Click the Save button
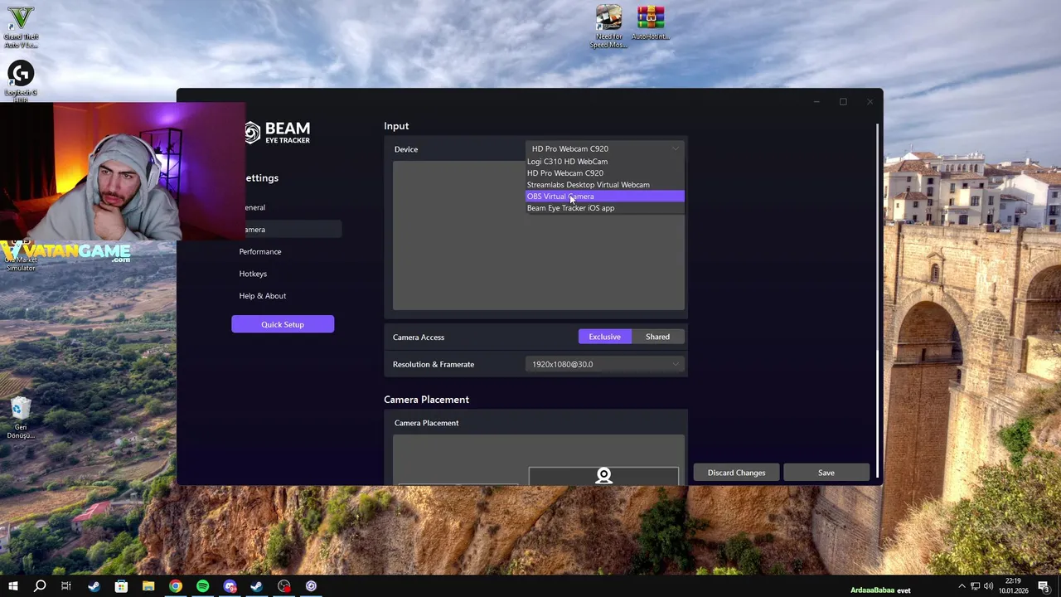This screenshot has height=597, width=1061. pos(826,473)
